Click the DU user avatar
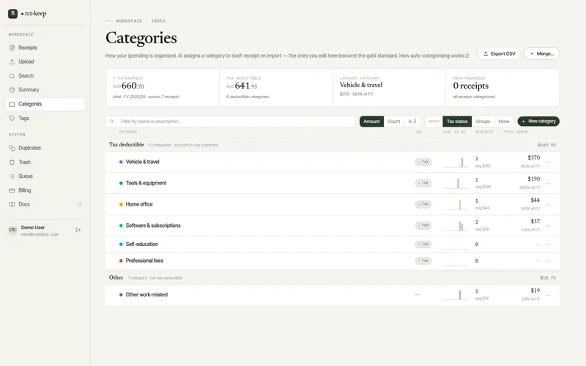This screenshot has width=586, height=366. pyautogui.click(x=12, y=230)
